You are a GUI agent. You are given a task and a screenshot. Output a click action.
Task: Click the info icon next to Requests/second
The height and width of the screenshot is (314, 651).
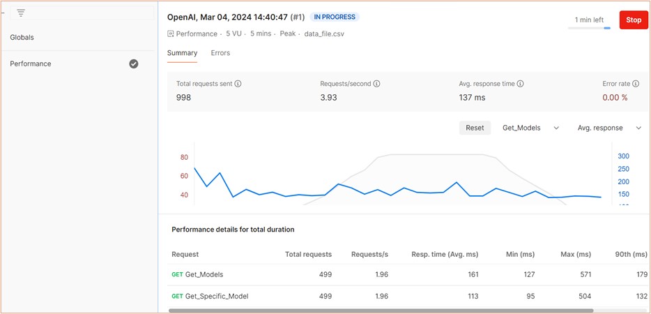(x=376, y=84)
